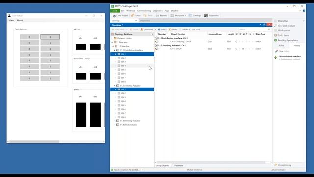Screen dimensions: 314x177
Task: Click the restore icon in Topology title bar
Action: tap(264, 25)
